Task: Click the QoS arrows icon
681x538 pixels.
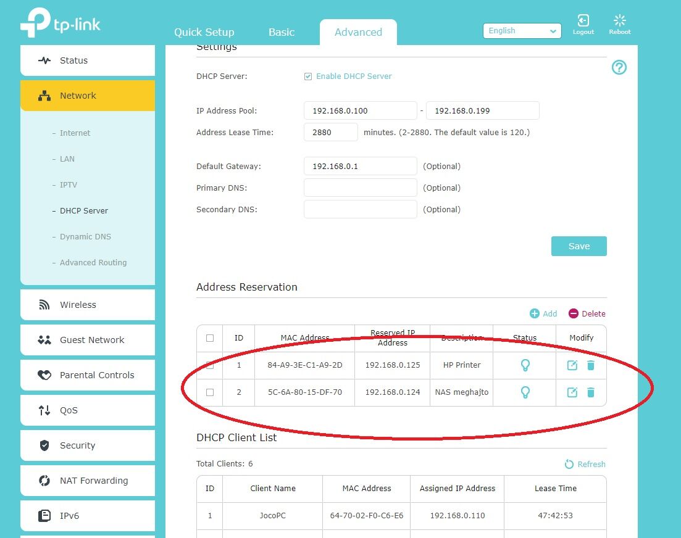Action: [44, 410]
